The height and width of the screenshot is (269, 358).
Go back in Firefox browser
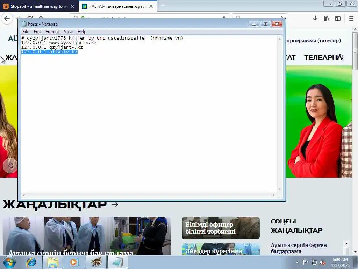(x=7, y=19)
